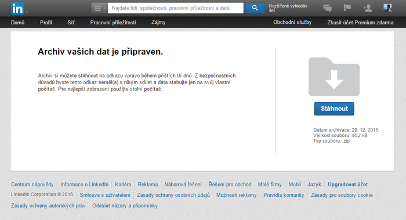Click the Stáhnout button
This screenshot has width=406, height=220.
pos(334,109)
